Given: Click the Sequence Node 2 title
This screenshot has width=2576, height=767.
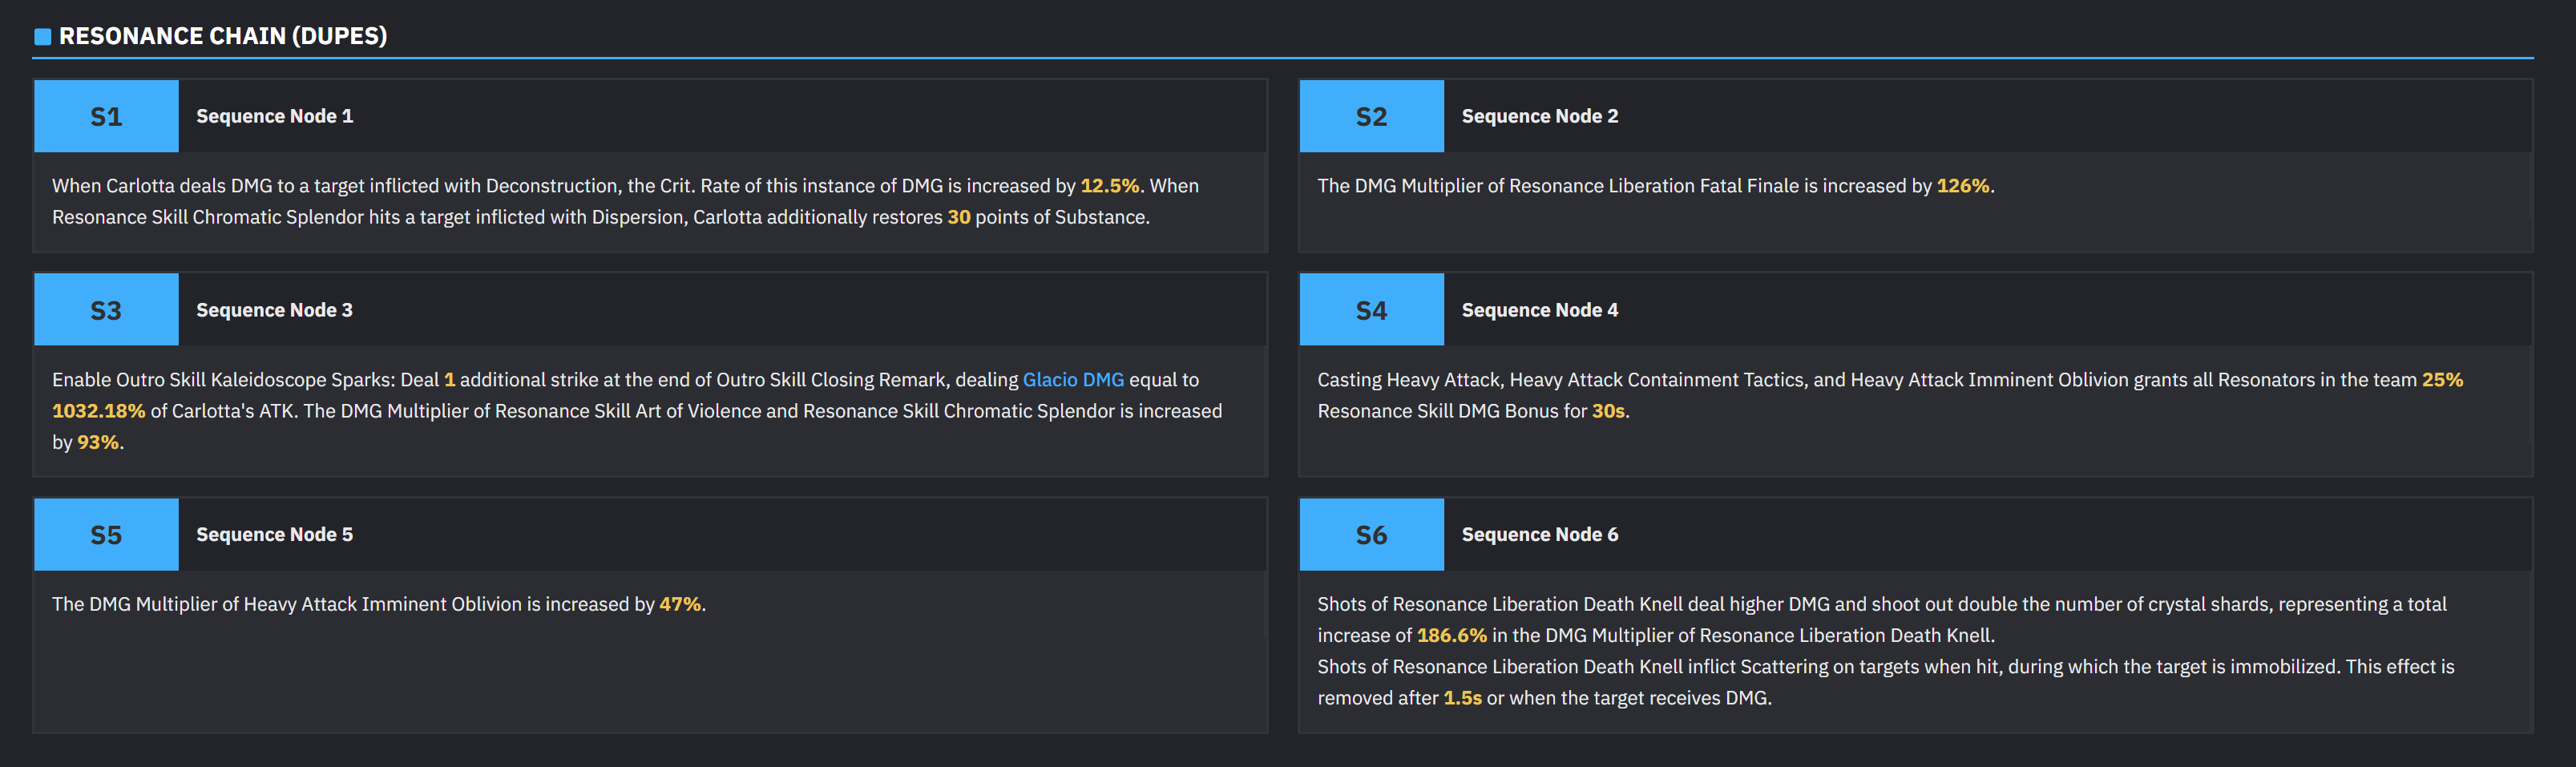Looking at the screenshot, I should [x=1540, y=116].
